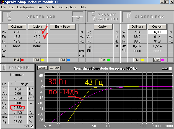The width and height of the screenshot is (174, 129).
Task: Edit closed box Custom Vc 6,00 field
Action: (x=157, y=32)
